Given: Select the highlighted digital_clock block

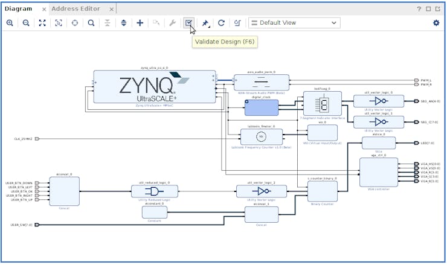Looking at the screenshot, I should (262, 107).
